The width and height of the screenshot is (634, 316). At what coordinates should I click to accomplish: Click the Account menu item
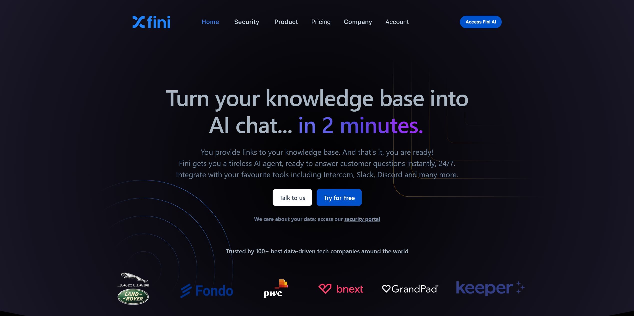click(x=397, y=22)
